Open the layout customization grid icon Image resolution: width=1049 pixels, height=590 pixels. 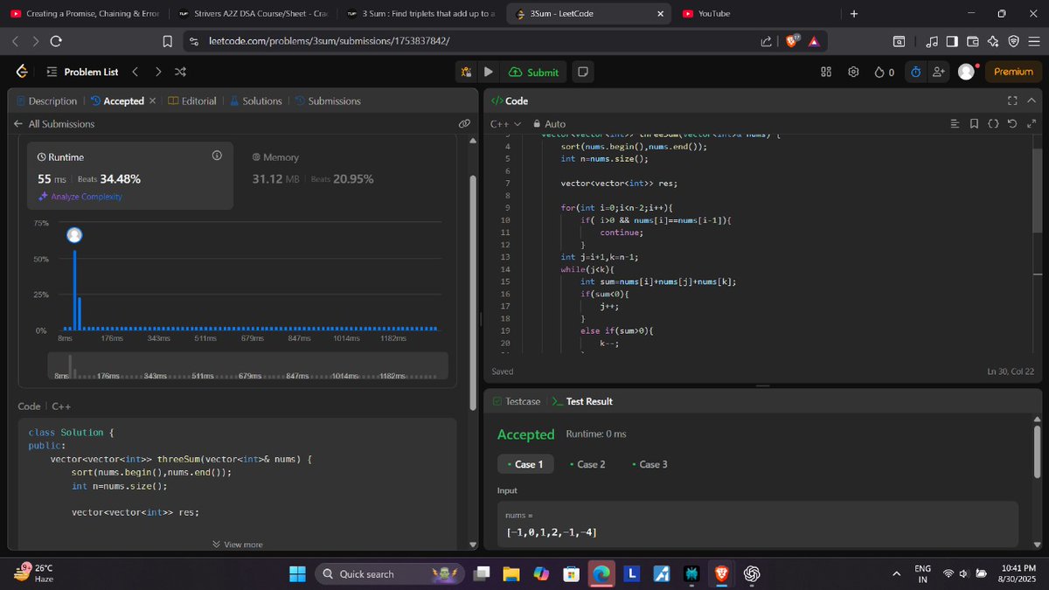tap(825, 72)
